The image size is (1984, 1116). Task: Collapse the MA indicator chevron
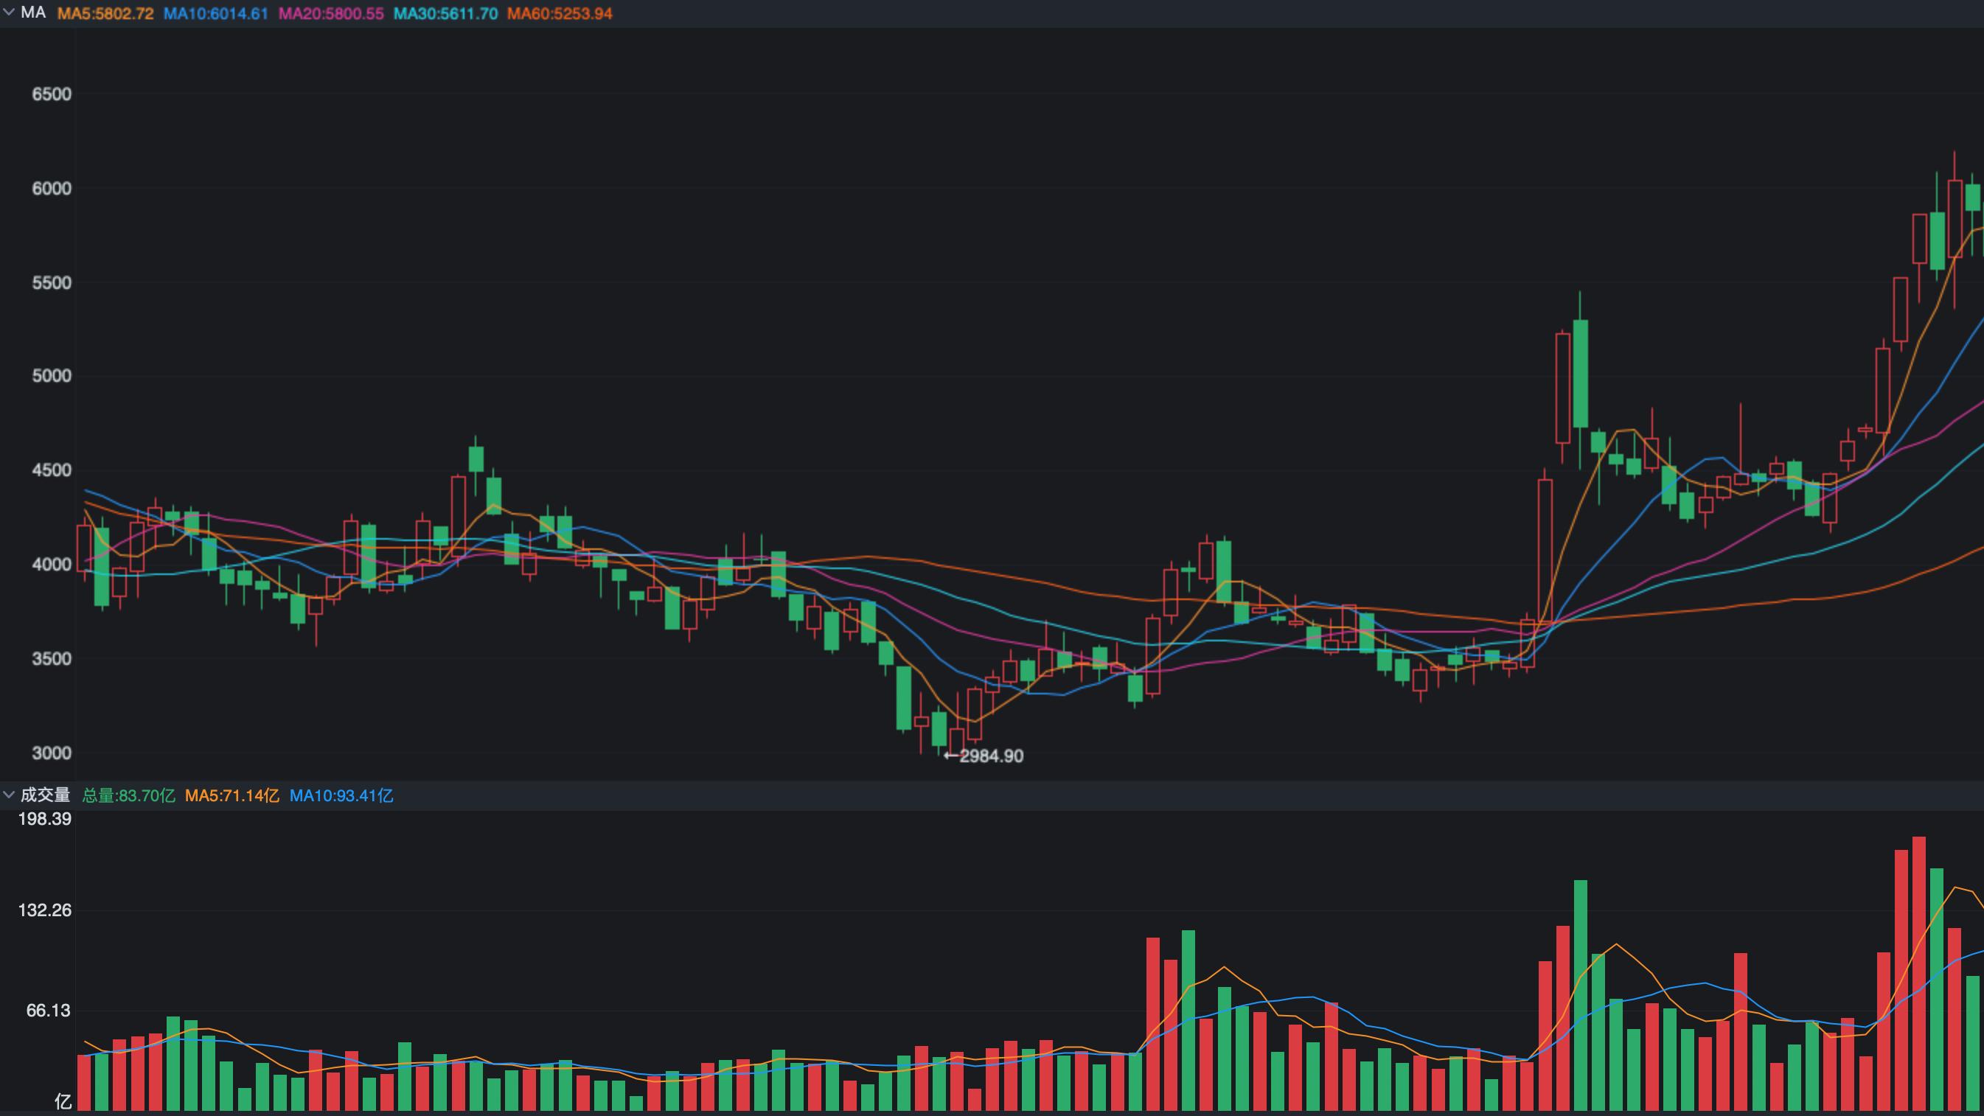point(10,13)
